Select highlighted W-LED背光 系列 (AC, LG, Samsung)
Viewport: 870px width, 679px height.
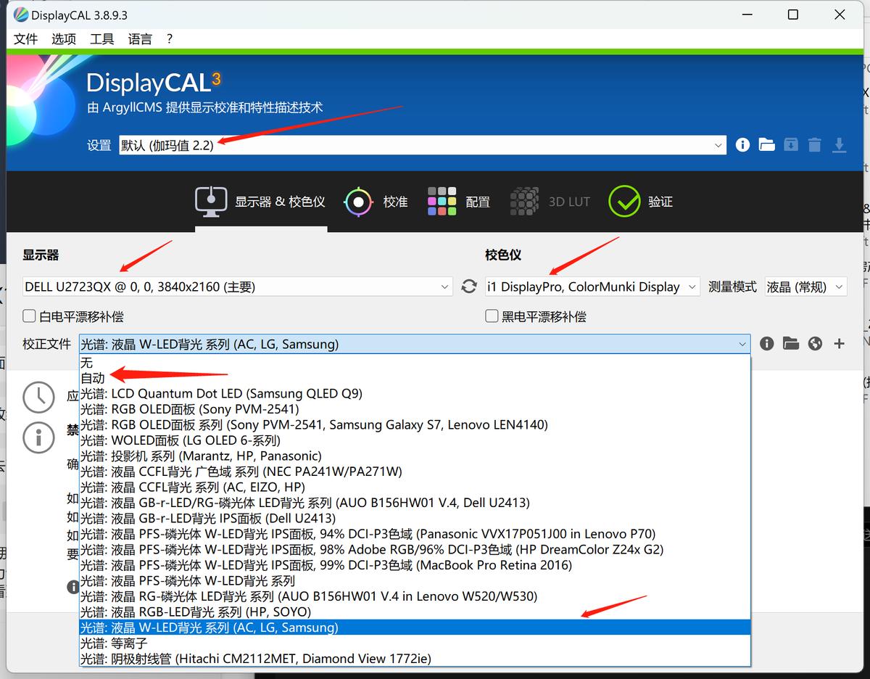coord(415,627)
